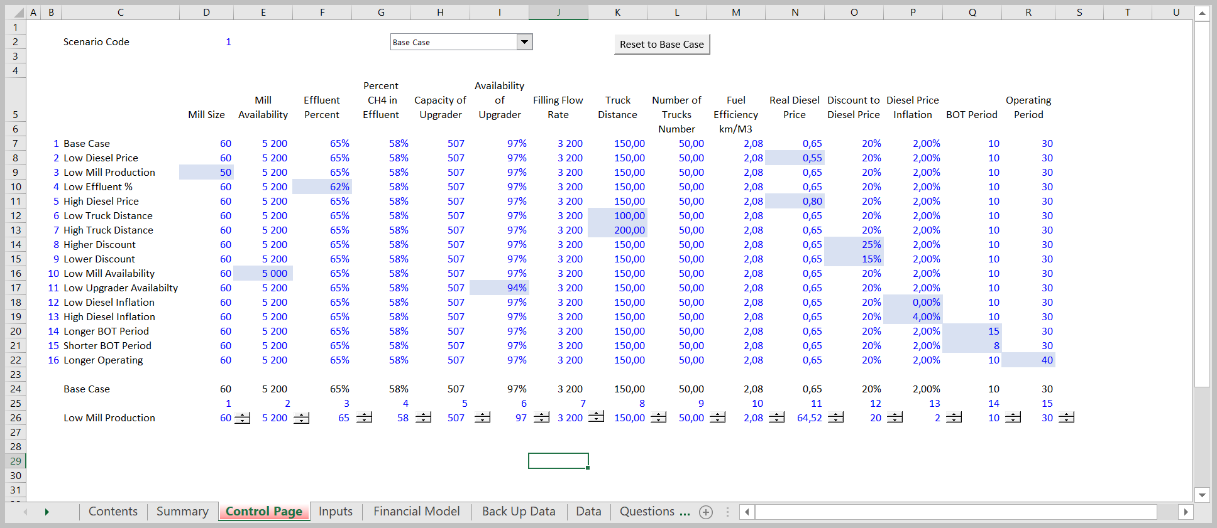The image size is (1217, 528).
Task: Click the BOT Period spinner beside 10 in row 26
Action: point(1013,418)
